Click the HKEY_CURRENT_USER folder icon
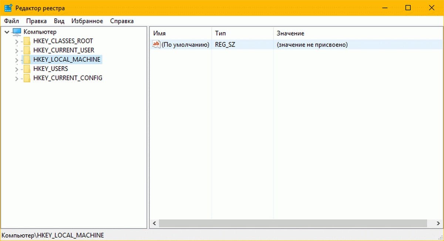 pos(27,50)
